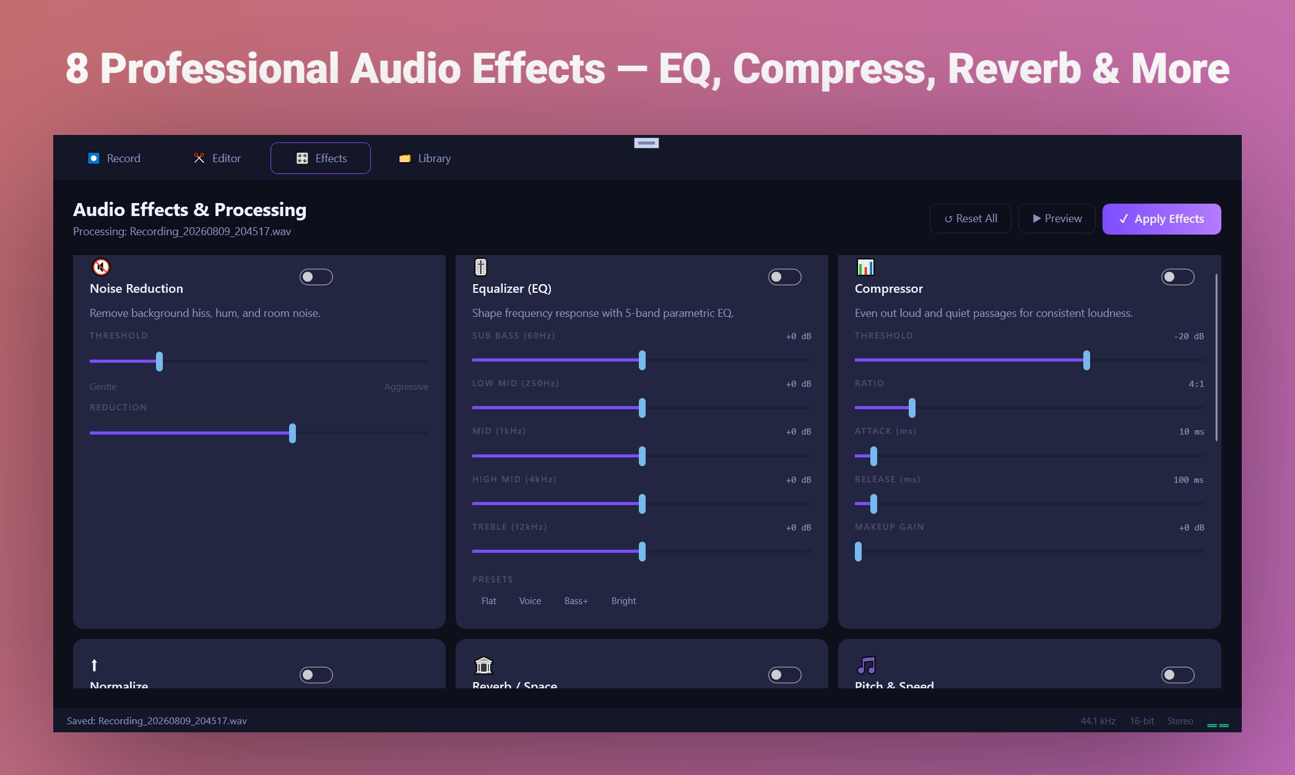Click the High Mid (4kHz) slider handle
The image size is (1295, 775).
coord(643,504)
